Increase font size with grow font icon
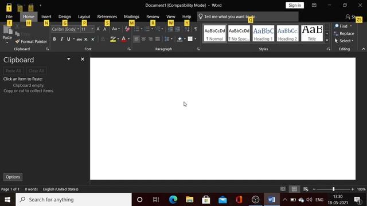The height and width of the screenshot is (206, 367). click(x=98, y=29)
